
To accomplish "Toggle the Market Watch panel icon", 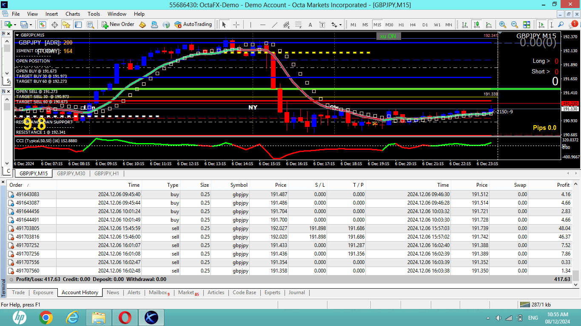I will (x=43, y=25).
